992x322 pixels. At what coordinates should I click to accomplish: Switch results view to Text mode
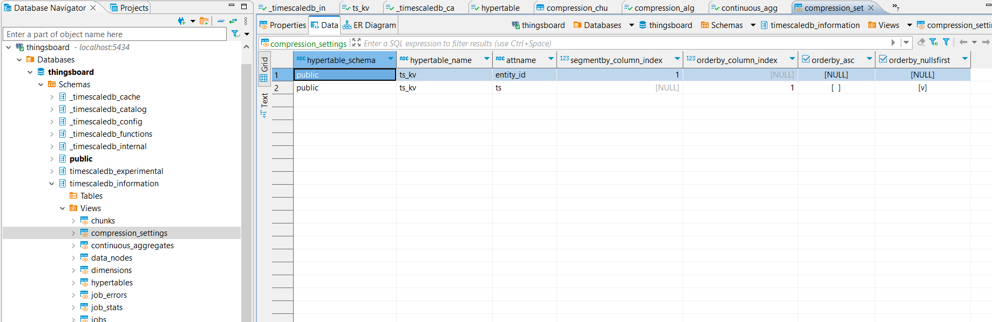pos(264,104)
